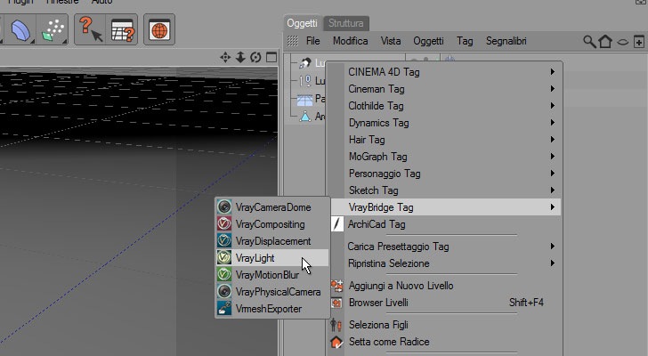Image resolution: width=648 pixels, height=356 pixels.
Task: Click the dotted grip handle left of File
Action: tap(293, 41)
